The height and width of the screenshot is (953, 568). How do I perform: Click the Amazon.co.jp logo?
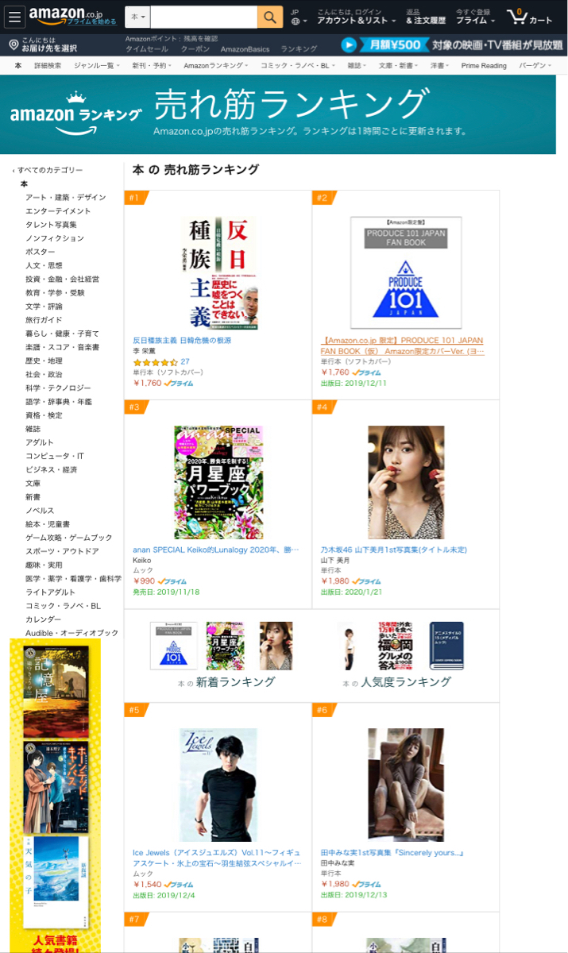(66, 16)
